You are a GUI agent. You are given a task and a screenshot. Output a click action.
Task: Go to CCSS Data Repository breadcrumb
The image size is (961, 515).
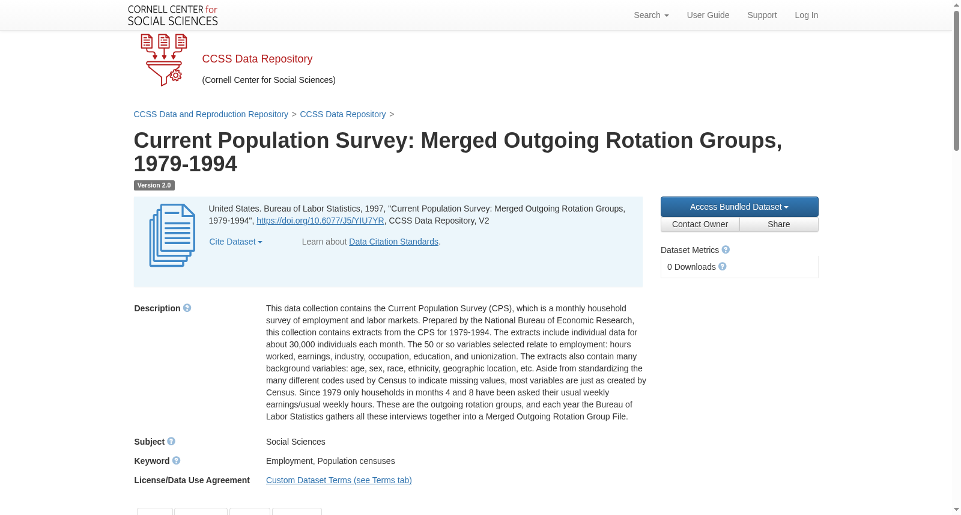coord(343,114)
